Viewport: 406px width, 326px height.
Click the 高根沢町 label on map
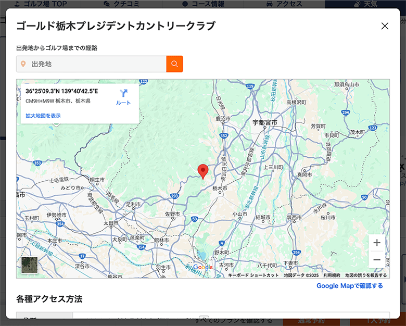296,103
